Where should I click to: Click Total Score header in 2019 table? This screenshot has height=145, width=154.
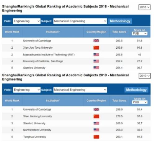tap(119, 101)
